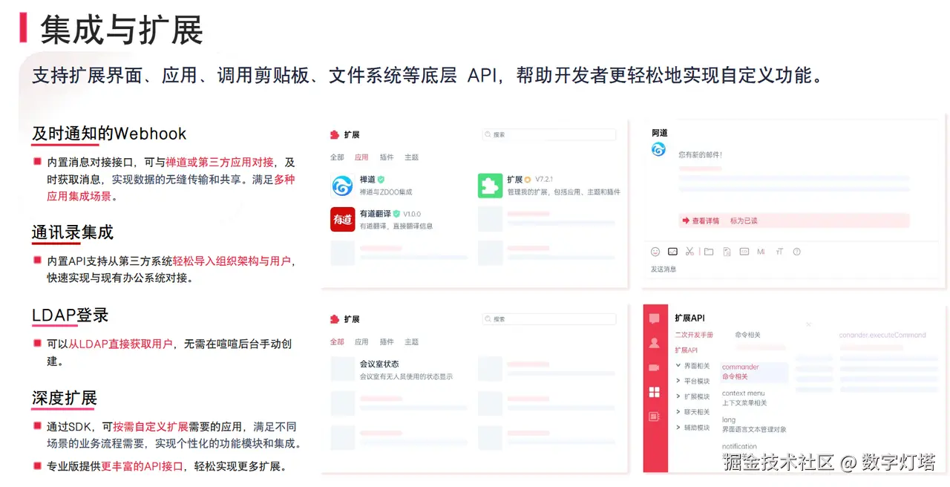Select 应用 tab in lower extensions panel
This screenshot has height=487, width=950.
(x=361, y=342)
